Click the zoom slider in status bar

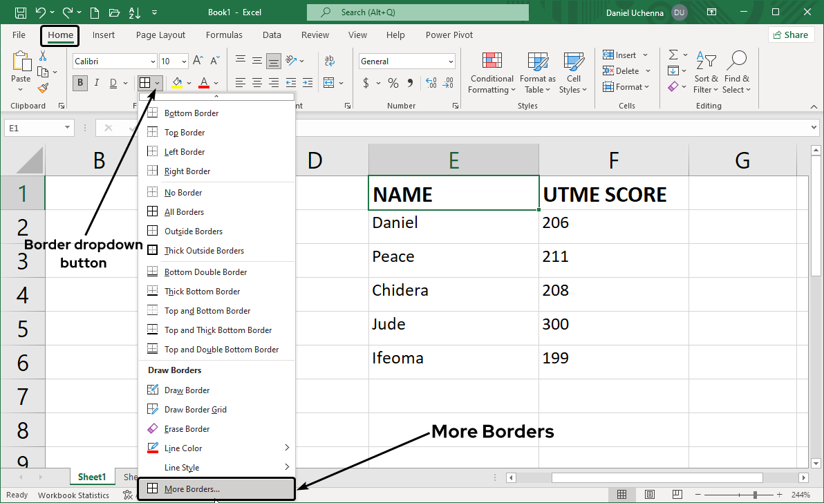click(x=755, y=495)
